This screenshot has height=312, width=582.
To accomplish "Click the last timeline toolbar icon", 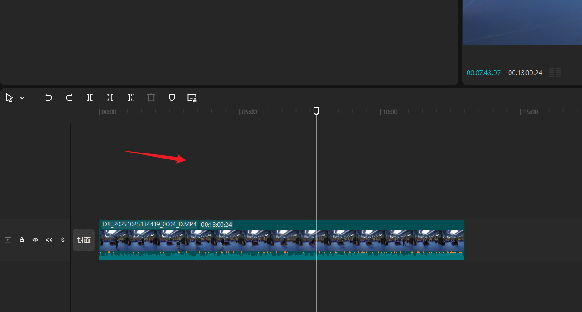I will tap(192, 97).
